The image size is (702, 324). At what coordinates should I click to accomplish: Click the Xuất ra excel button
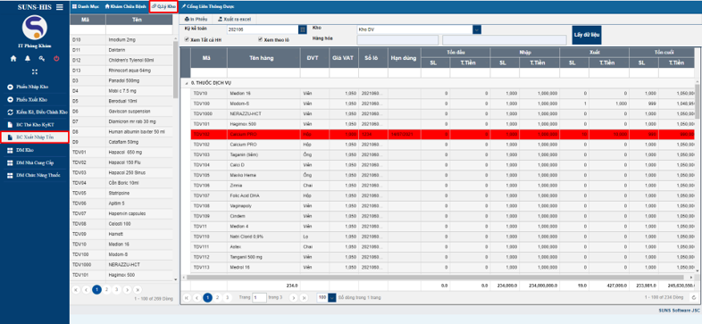[235, 20]
